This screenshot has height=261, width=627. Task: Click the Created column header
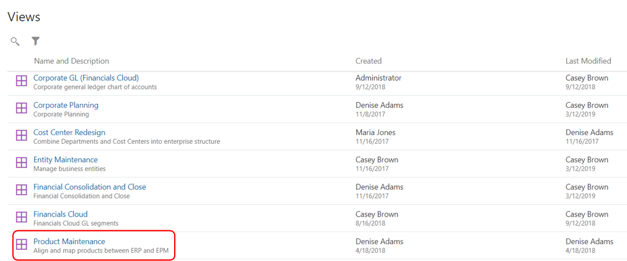(x=368, y=61)
